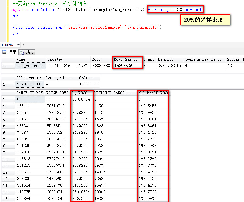Click the 0.02734245 density cell

click(x=170, y=66)
